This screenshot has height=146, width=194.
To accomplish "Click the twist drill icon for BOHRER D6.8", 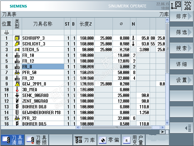I will [x=17, y=107].
